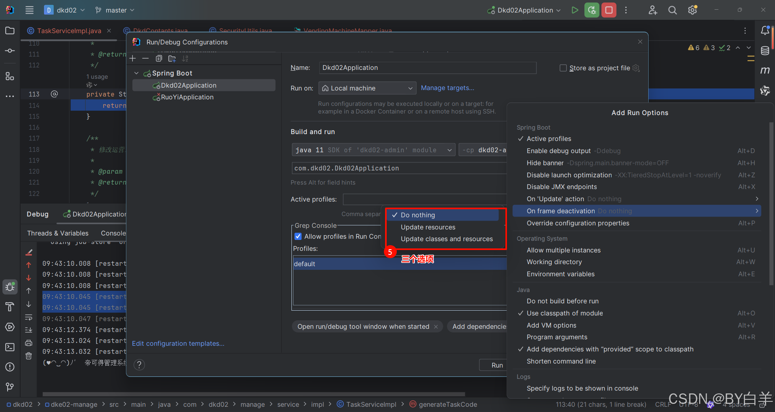Viewport: 775px width, 412px height.
Task: Open Run on Local machine dropdown
Action: tap(367, 88)
